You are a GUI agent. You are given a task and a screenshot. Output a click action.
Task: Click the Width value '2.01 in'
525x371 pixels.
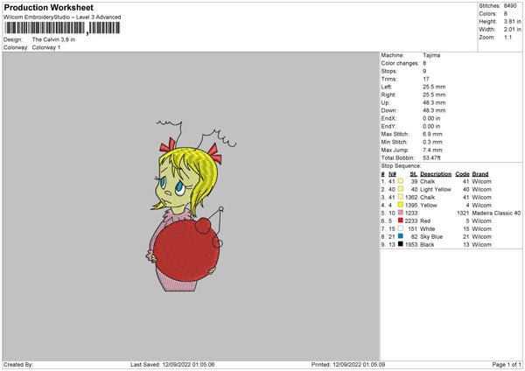click(513, 30)
